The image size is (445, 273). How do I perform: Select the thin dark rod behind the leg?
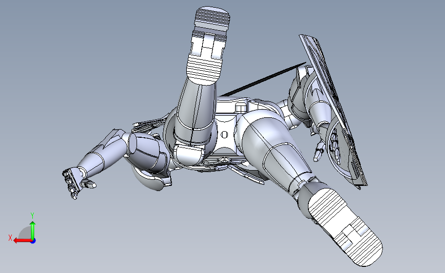pyautogui.click(x=263, y=79)
